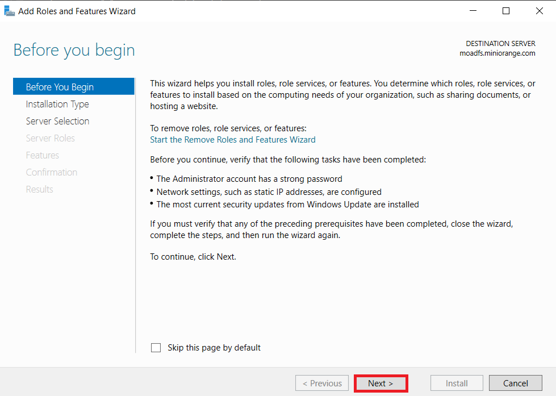Click the Previous button
The height and width of the screenshot is (396, 556).
tap(321, 383)
